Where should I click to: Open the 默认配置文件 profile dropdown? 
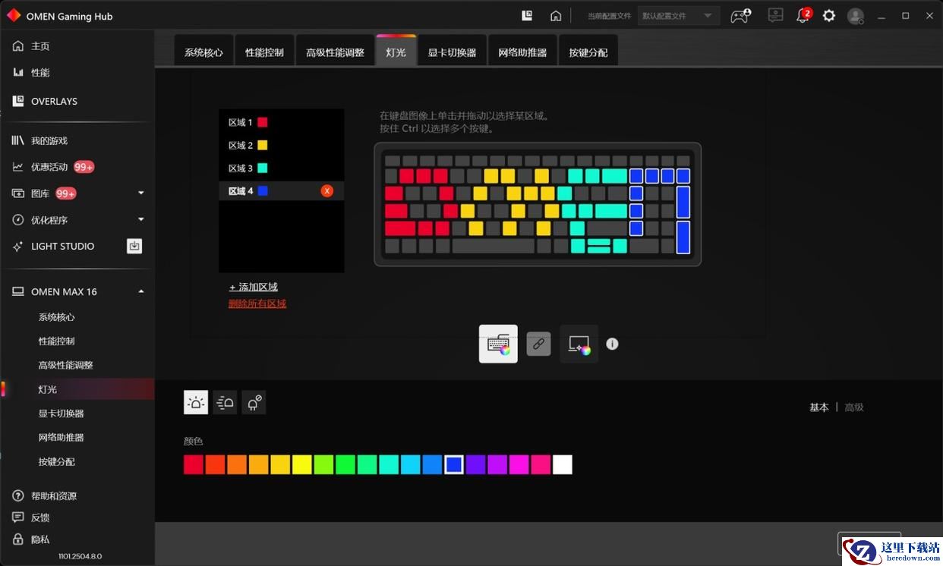coord(678,16)
